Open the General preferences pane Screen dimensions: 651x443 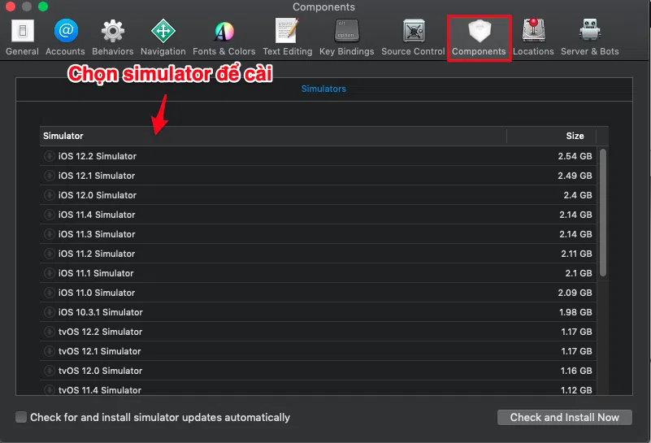coord(23,37)
